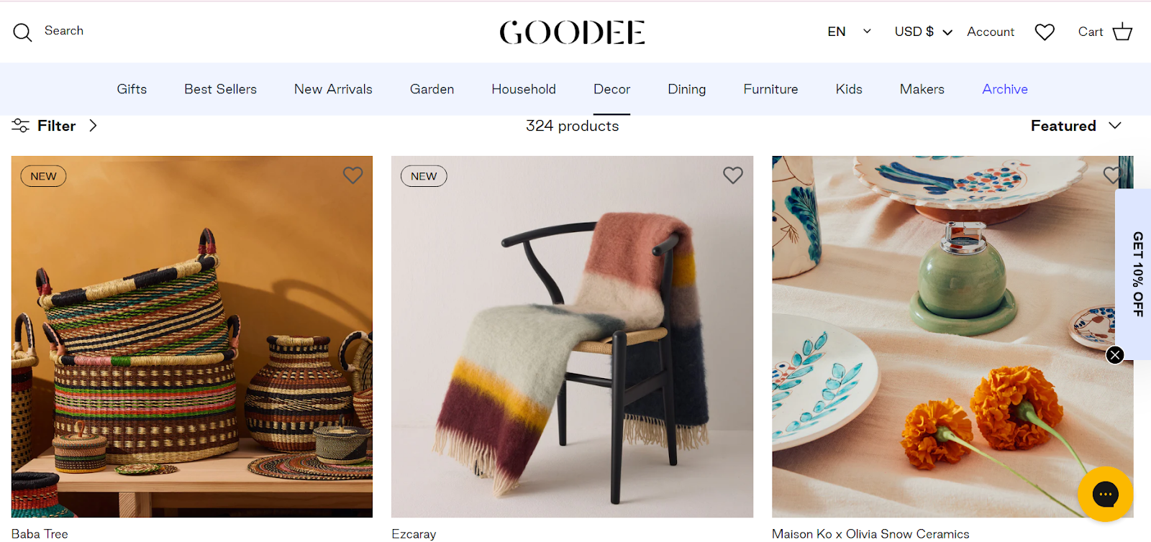This screenshot has width=1151, height=542.
Task: Close the Get 10% Off banner
Action: pos(1115,355)
